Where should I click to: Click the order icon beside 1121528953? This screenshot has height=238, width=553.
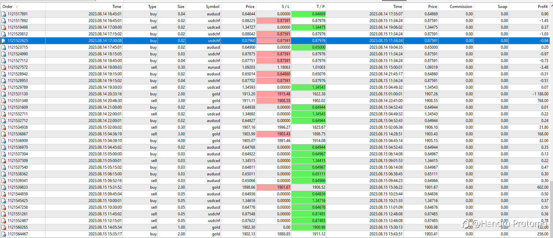(4, 81)
